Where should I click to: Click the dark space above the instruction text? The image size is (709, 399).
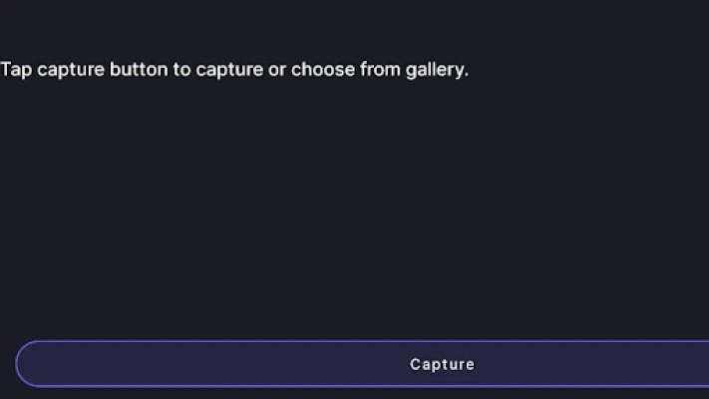[x=354, y=25]
